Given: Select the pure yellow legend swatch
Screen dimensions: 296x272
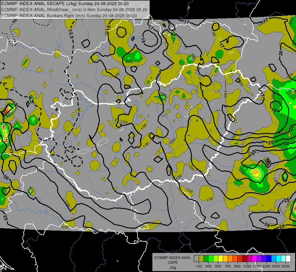Looking at the screenshot, I should 220,259.
